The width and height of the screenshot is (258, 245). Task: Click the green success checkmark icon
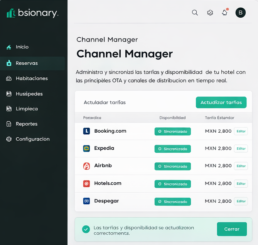tap(86, 229)
